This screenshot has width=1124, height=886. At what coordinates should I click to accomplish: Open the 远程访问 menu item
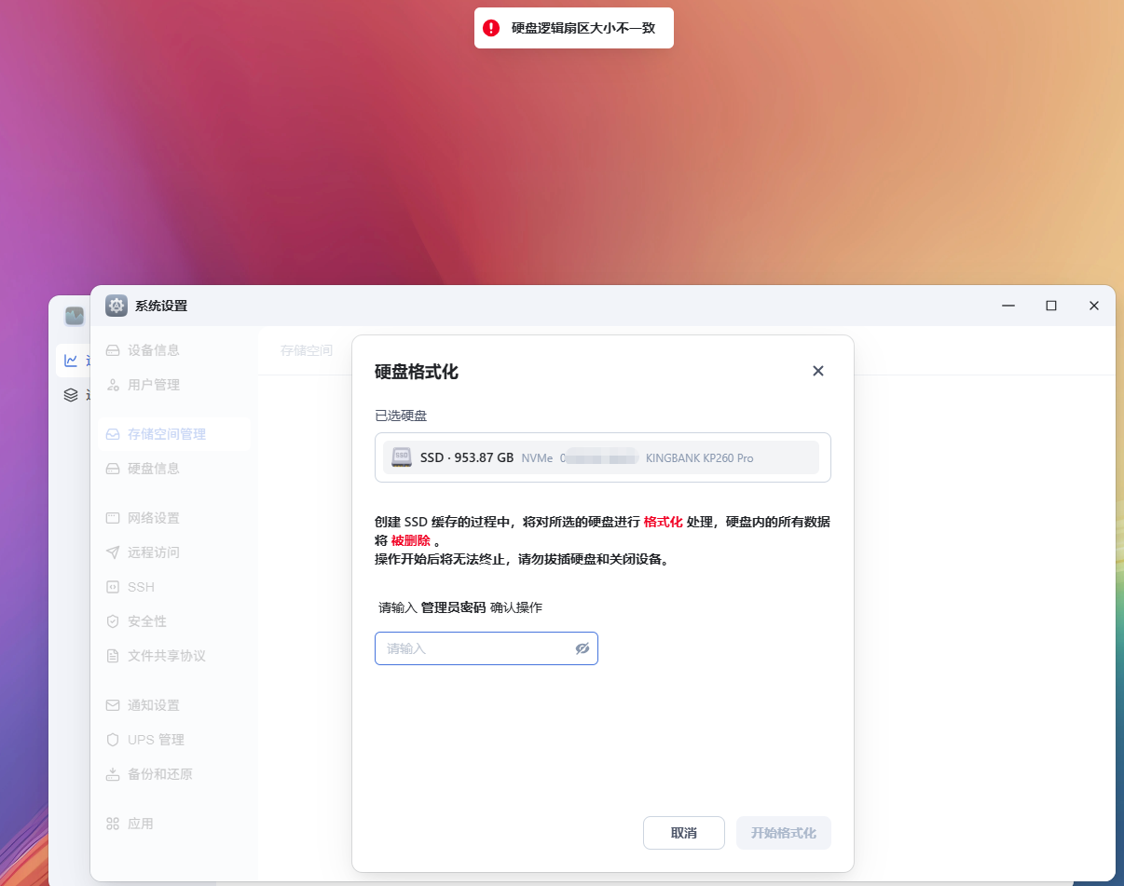point(175,552)
